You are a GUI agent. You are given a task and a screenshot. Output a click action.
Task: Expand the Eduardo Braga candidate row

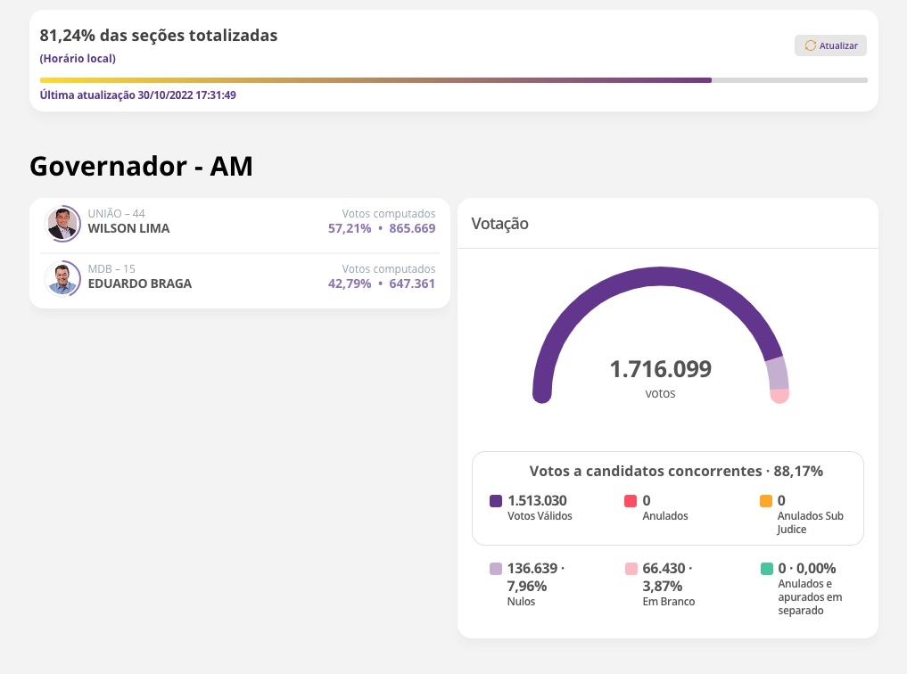(x=239, y=278)
